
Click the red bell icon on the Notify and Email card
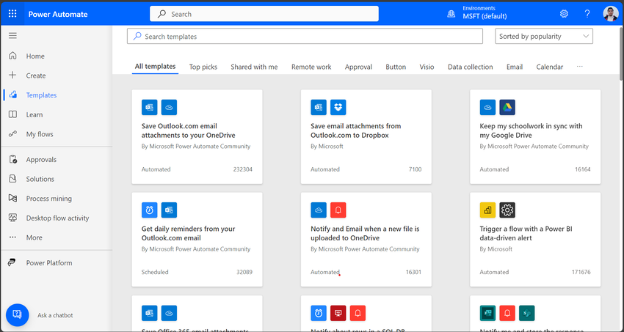[x=338, y=210]
